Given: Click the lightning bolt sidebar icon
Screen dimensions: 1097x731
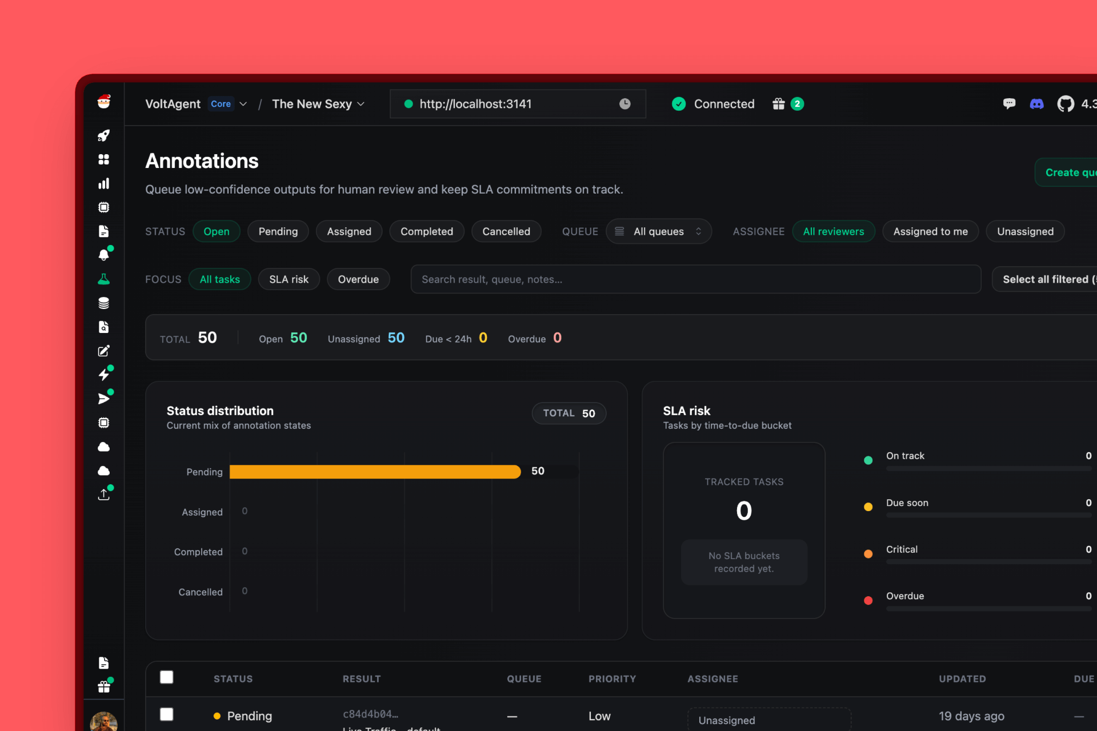Looking at the screenshot, I should [x=103, y=375].
